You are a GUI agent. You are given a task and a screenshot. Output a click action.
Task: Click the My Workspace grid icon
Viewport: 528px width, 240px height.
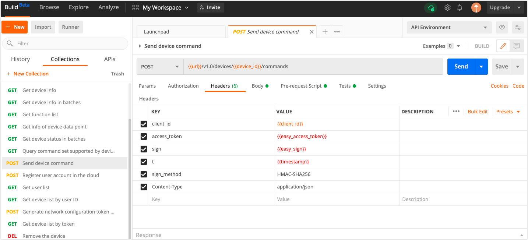click(x=135, y=8)
